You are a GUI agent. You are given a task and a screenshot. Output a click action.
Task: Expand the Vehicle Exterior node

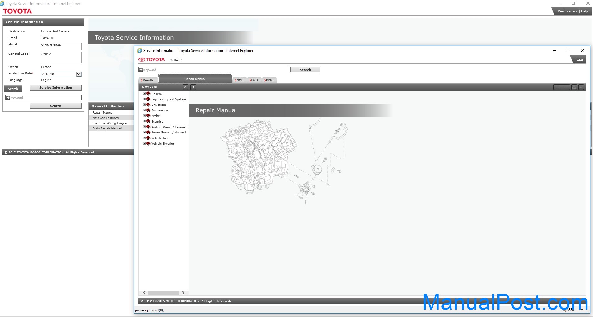[x=144, y=143]
